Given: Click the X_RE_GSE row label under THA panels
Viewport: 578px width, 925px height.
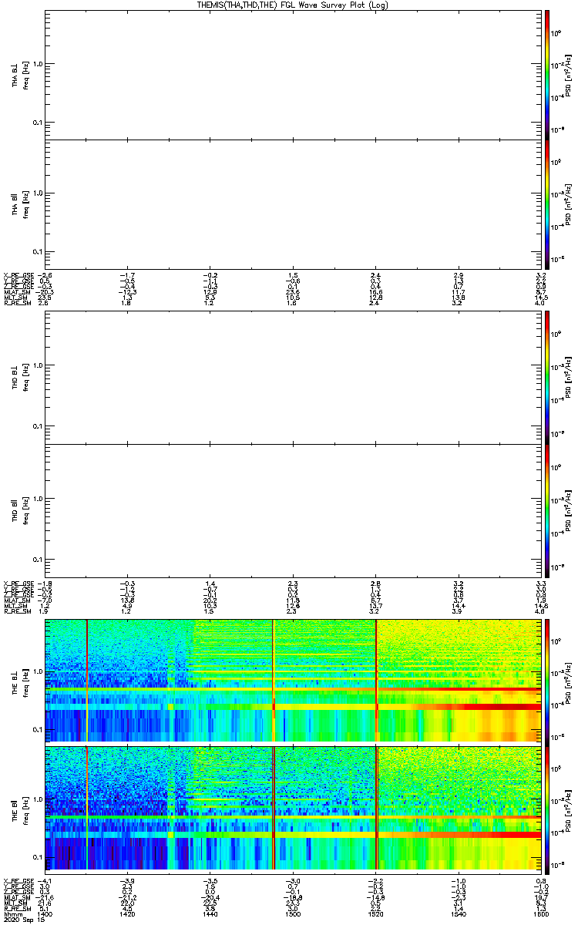Looking at the screenshot, I should click(x=18, y=275).
